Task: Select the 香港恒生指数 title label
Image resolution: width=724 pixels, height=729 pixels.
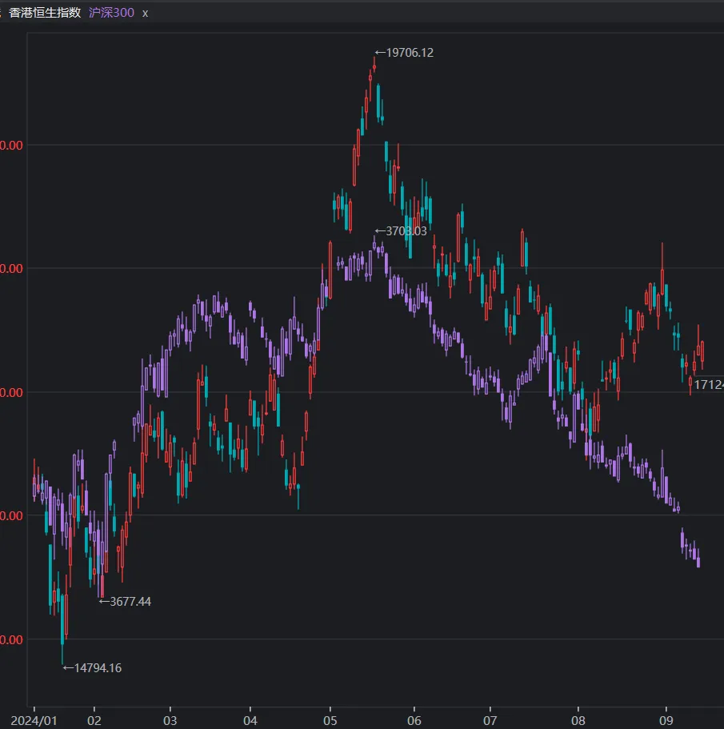Action: tap(45, 14)
